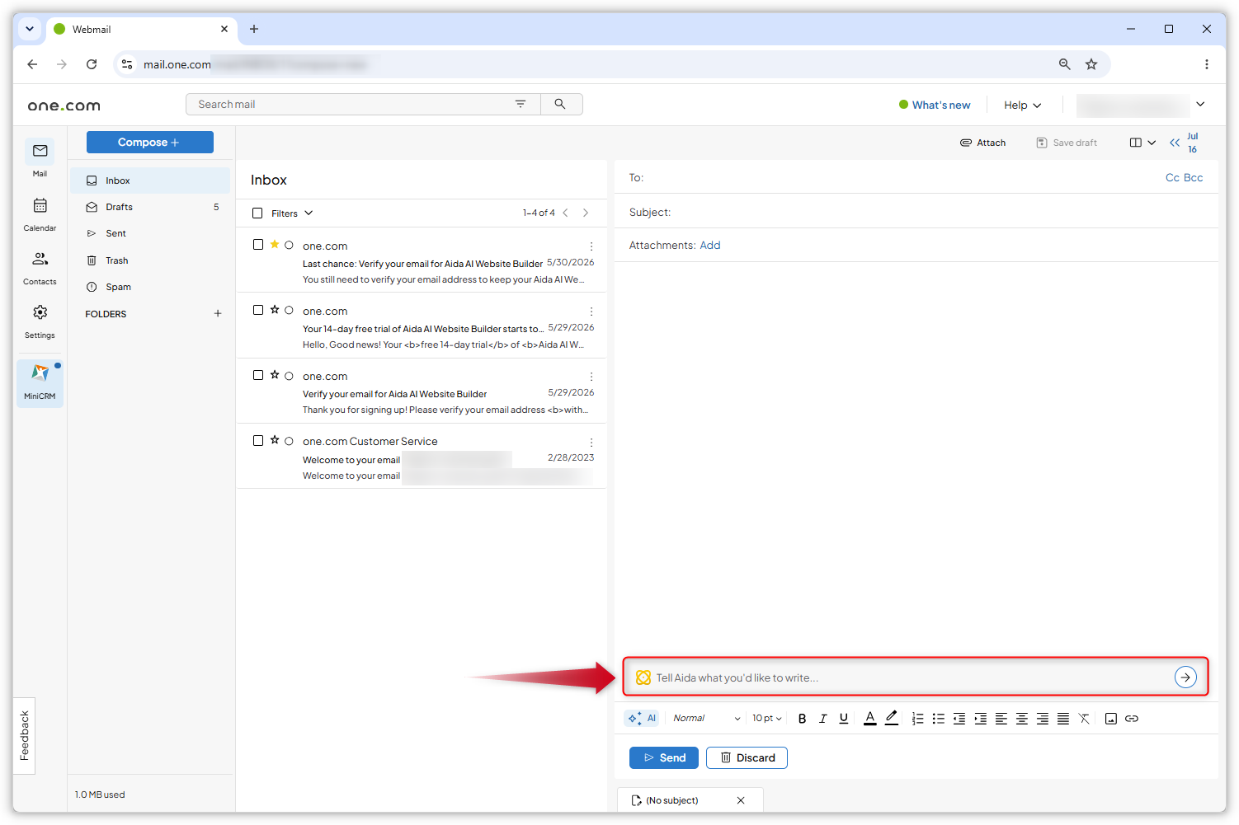This screenshot has height=825, width=1239.
Task: Open the browser three-dot menu
Action: [1206, 64]
